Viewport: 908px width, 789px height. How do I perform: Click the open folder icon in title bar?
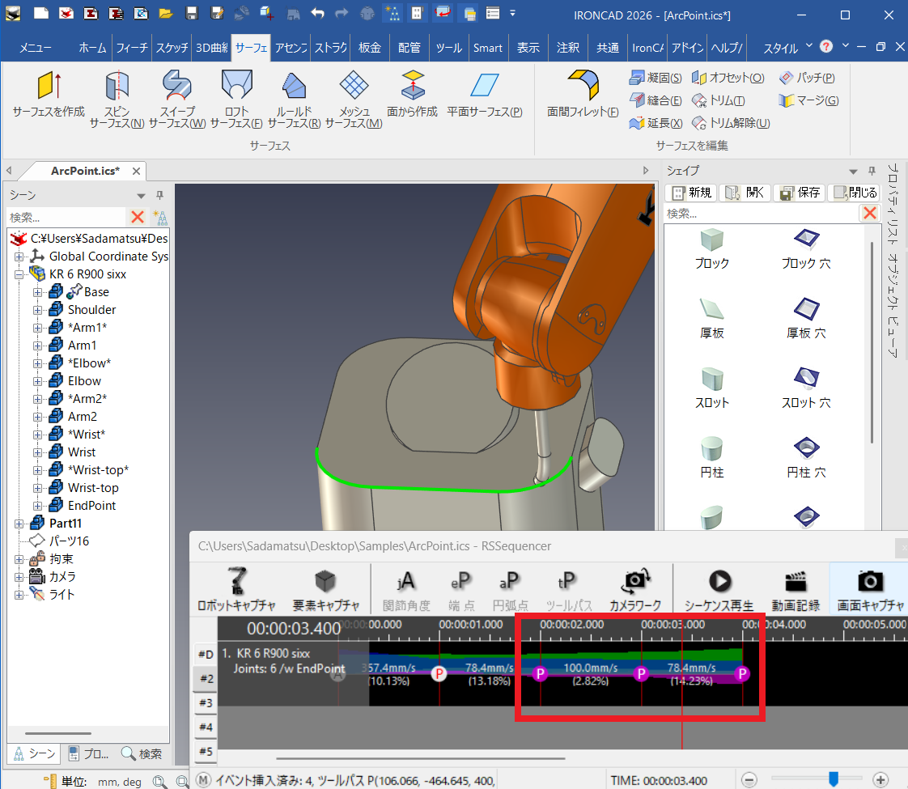coord(166,13)
